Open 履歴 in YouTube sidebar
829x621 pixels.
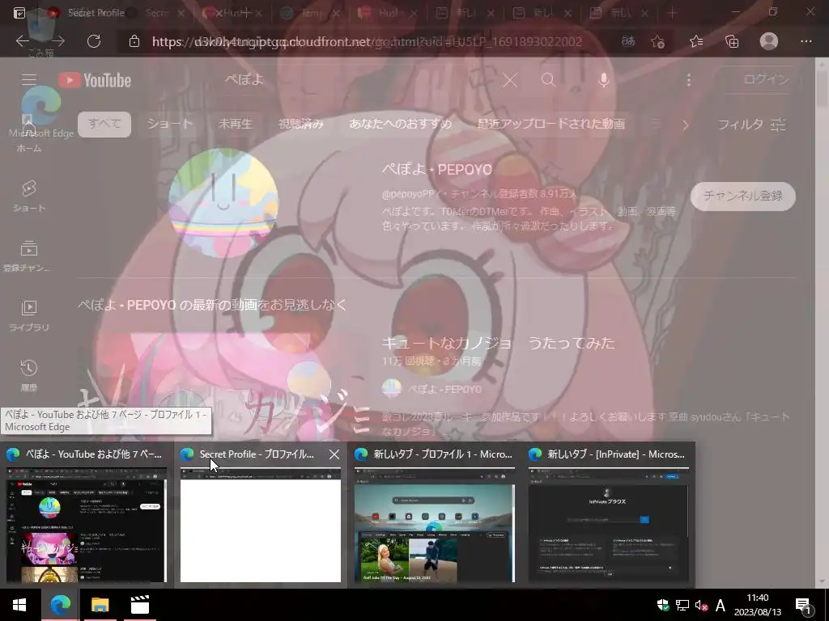pyautogui.click(x=29, y=375)
